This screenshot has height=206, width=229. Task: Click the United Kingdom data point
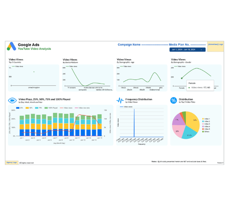(x=34, y=72)
